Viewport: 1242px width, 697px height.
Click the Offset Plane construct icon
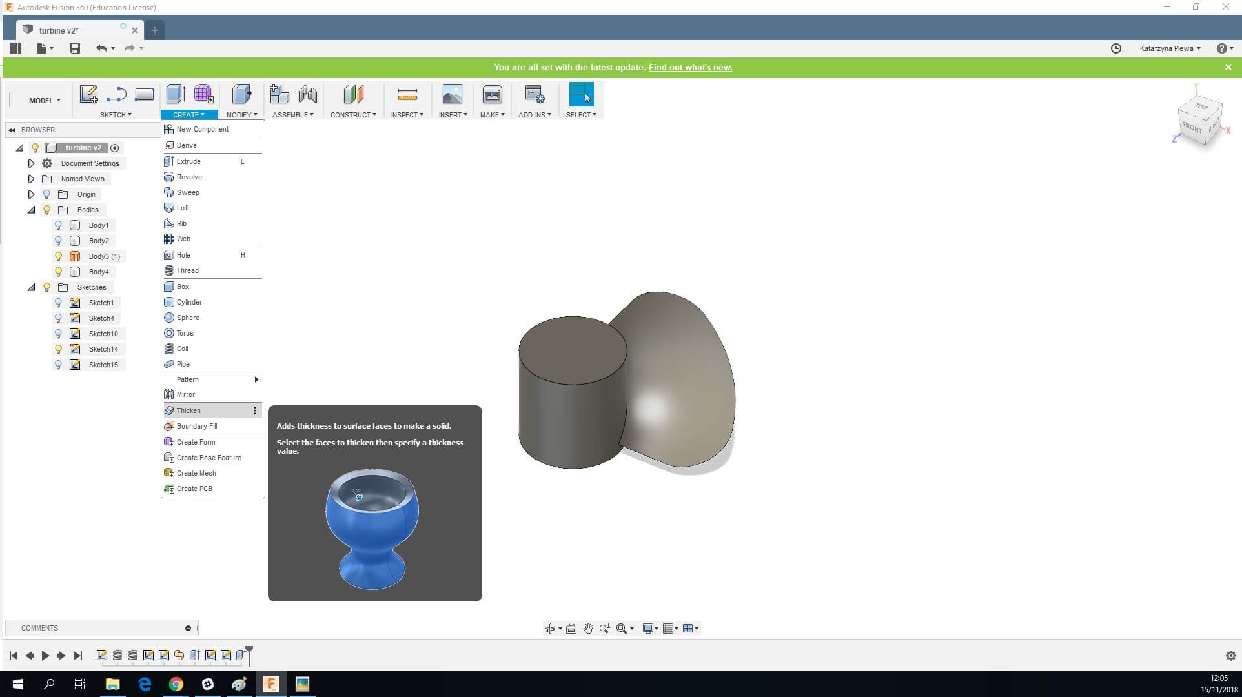(353, 94)
